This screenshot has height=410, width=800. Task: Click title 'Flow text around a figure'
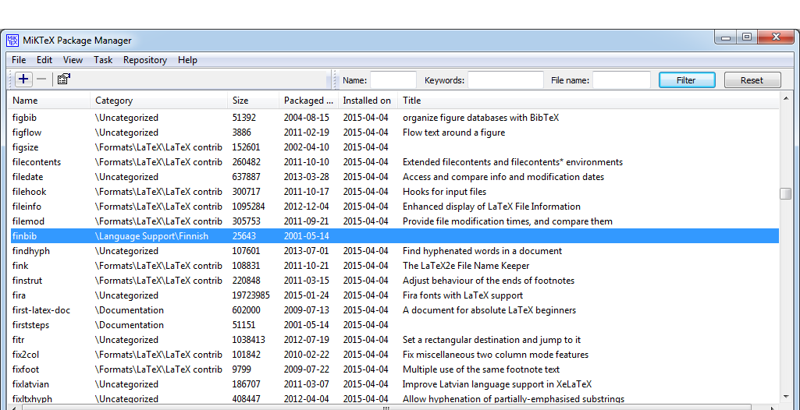coord(453,133)
